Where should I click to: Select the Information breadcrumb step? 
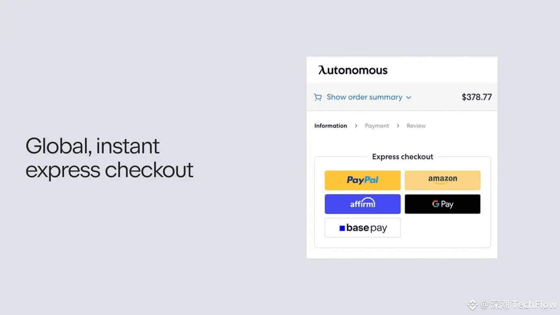pos(330,125)
